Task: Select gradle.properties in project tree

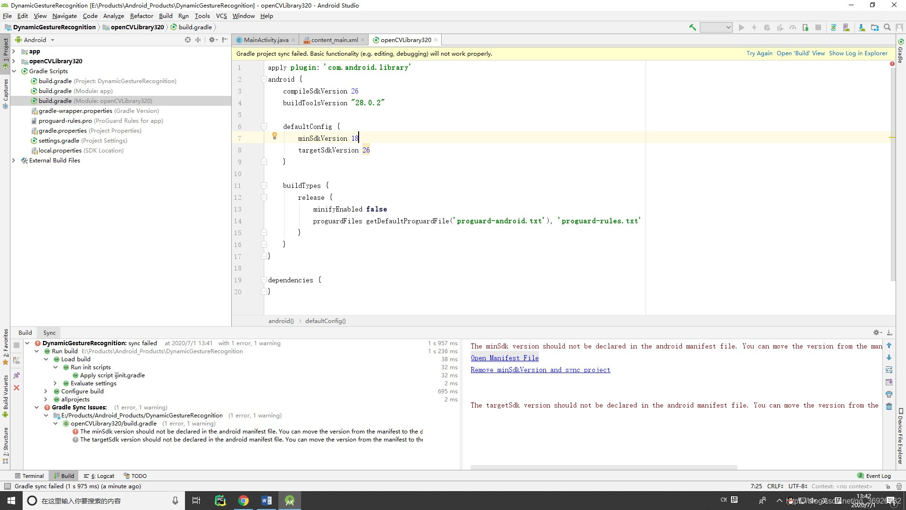Action: point(86,131)
